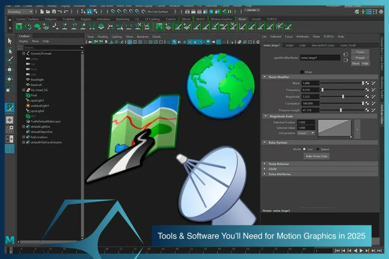Click the Bake Noise Data button
The height and width of the screenshot is (259, 389).
click(x=316, y=156)
